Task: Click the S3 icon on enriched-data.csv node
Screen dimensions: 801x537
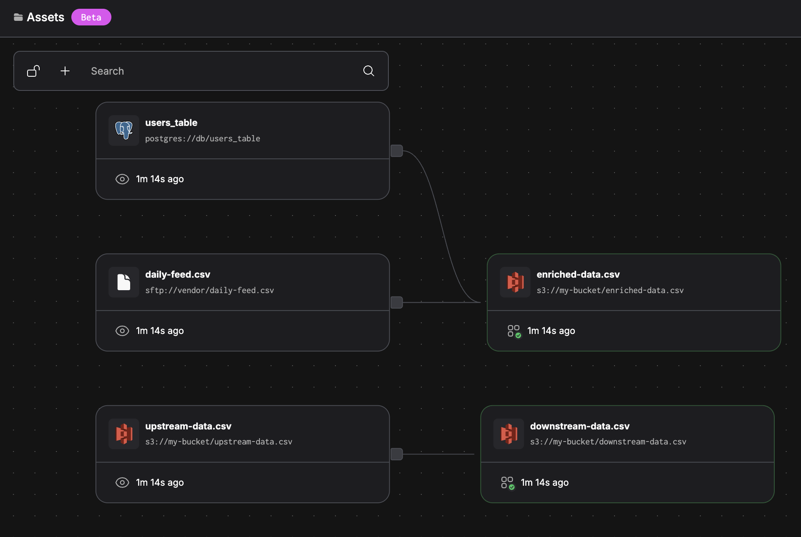Action: (514, 282)
